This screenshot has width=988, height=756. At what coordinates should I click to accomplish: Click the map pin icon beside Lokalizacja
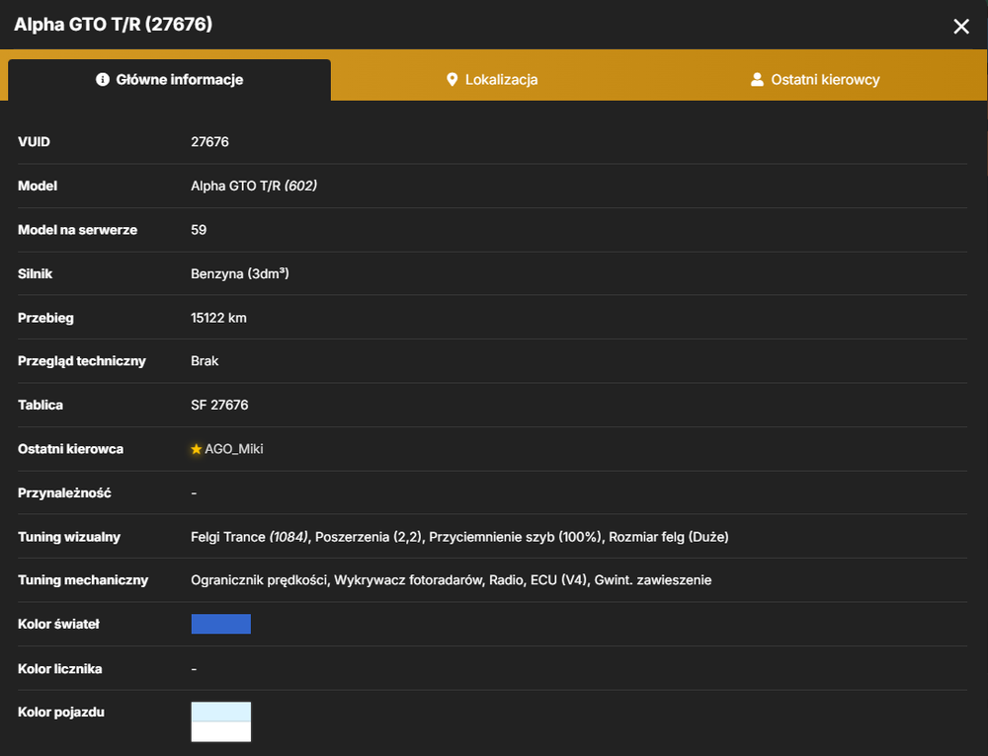click(452, 79)
